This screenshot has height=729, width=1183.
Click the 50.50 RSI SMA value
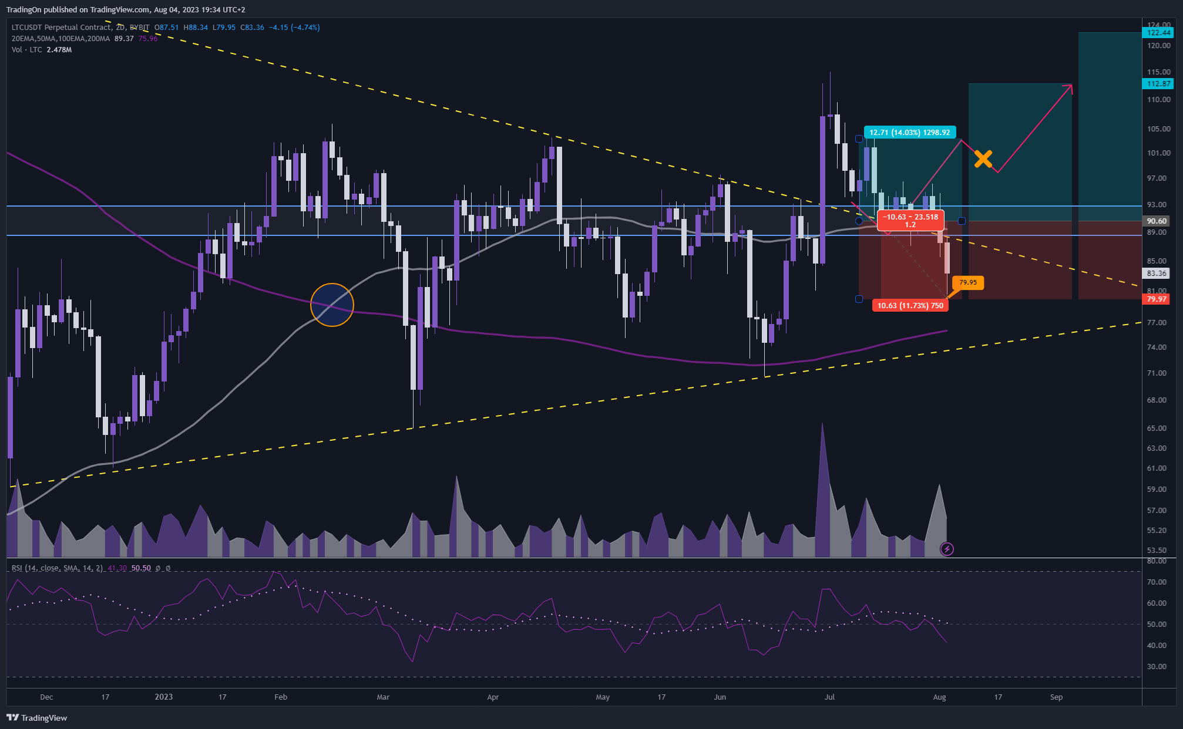click(141, 568)
